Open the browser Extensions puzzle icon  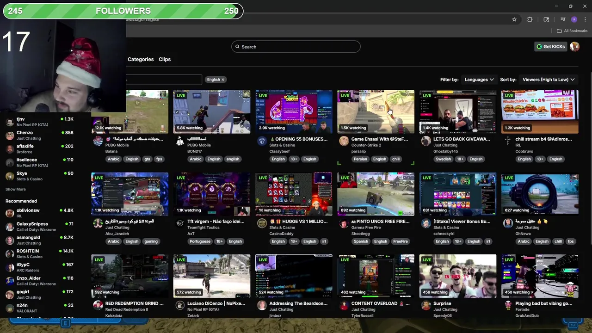click(530, 19)
